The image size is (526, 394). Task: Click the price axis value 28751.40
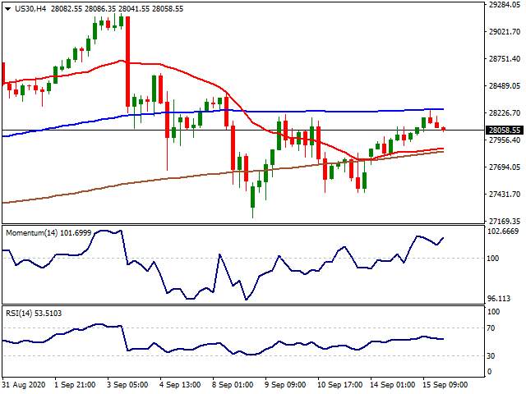505,58
